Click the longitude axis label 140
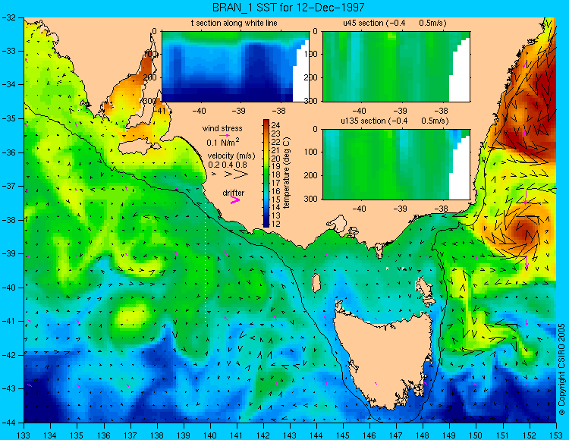Viewport: 569px width, 440px height. point(210,435)
